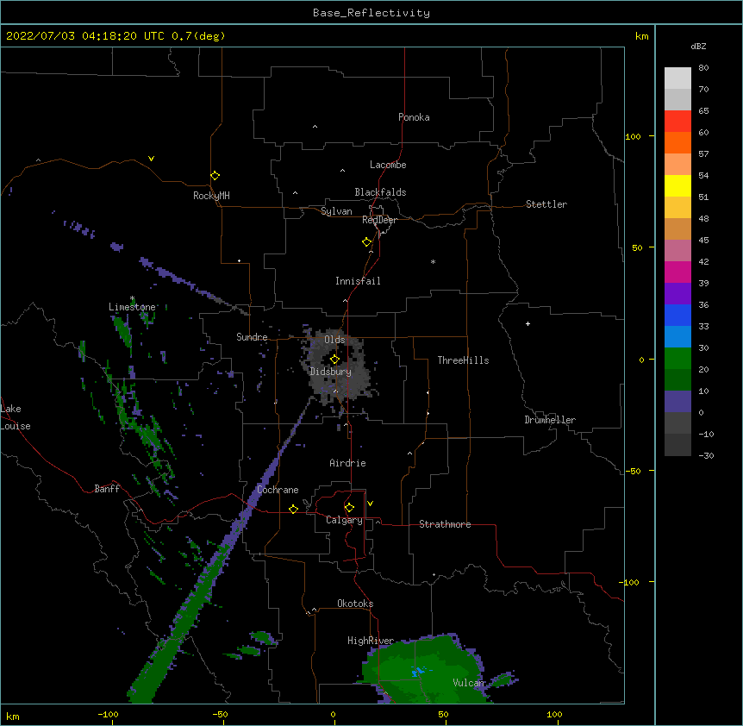Click the Sundre label
This screenshot has width=743, height=726.
click(x=252, y=337)
